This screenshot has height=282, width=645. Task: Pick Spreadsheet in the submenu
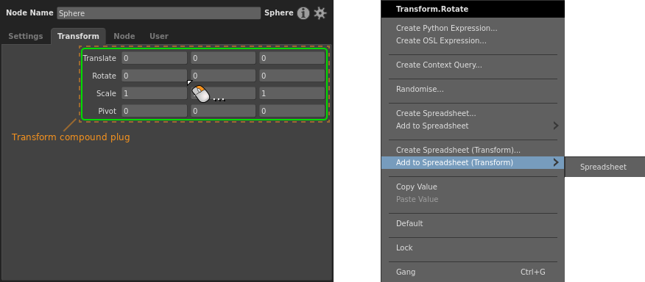coord(603,167)
